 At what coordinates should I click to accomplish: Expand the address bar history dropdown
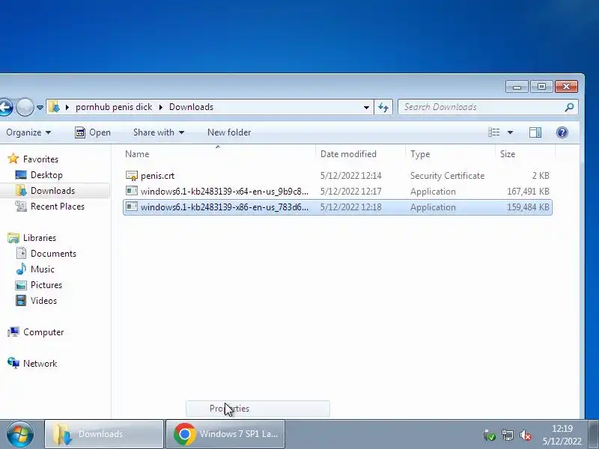click(366, 107)
